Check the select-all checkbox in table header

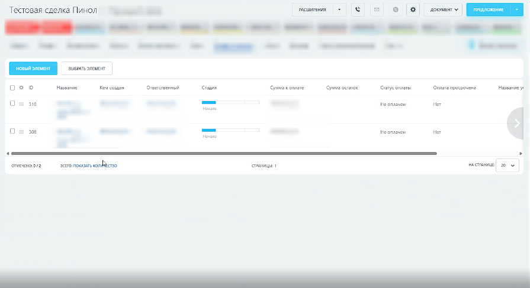click(12, 88)
